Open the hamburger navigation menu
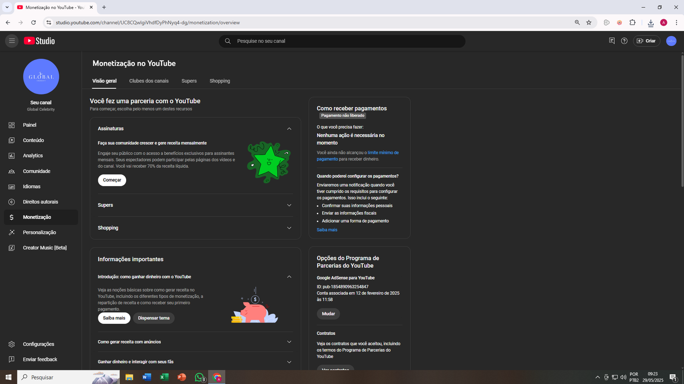 [x=12, y=41]
